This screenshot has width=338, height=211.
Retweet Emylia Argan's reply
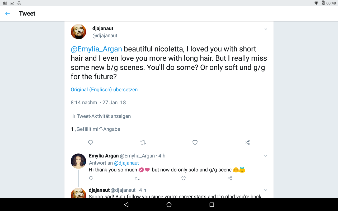pos(137,178)
